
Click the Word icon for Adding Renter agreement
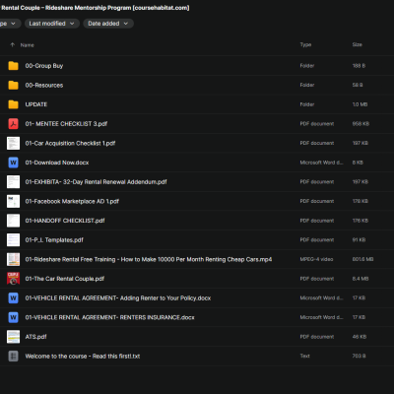click(13, 298)
